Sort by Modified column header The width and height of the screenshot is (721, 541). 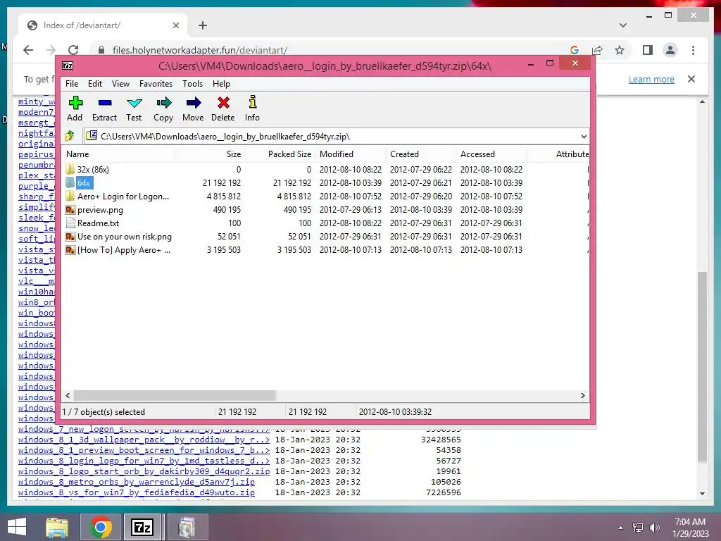[351, 154]
